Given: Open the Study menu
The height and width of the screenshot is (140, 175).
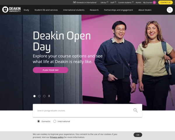Looking at the screenshot, I should coord(26,10).
